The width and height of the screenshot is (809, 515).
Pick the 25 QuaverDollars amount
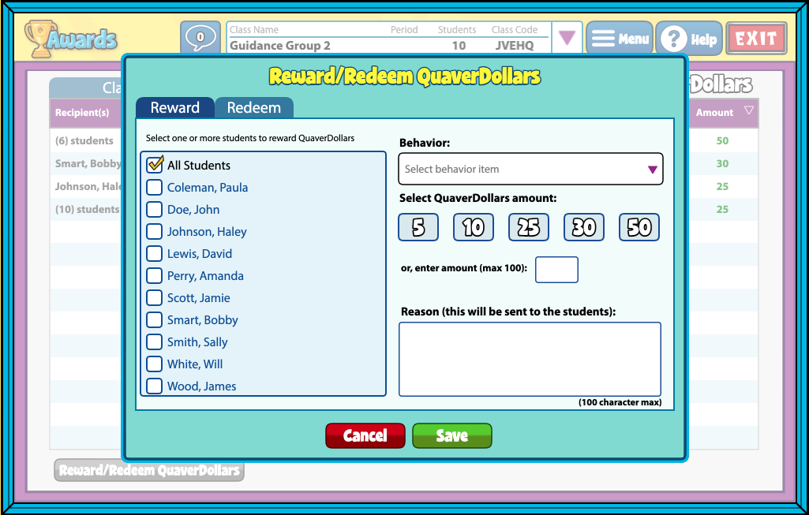click(x=529, y=227)
